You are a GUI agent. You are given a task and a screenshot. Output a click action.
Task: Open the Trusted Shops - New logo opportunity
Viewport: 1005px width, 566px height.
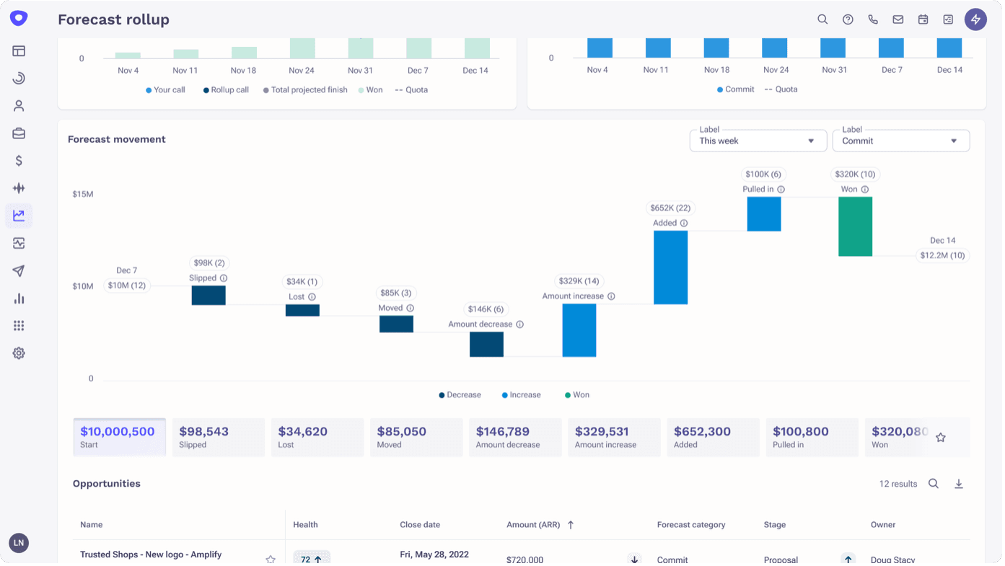click(x=150, y=554)
